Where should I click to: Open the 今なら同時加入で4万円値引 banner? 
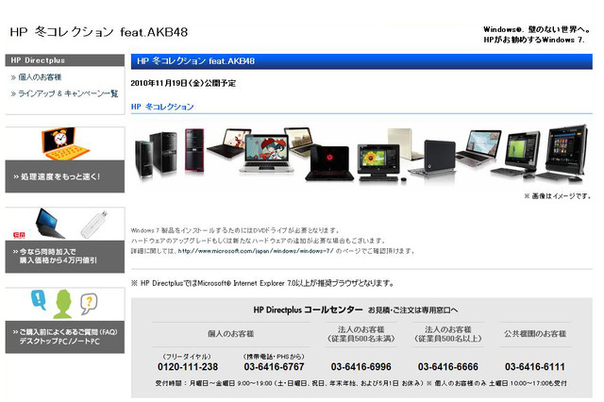[x=65, y=257]
